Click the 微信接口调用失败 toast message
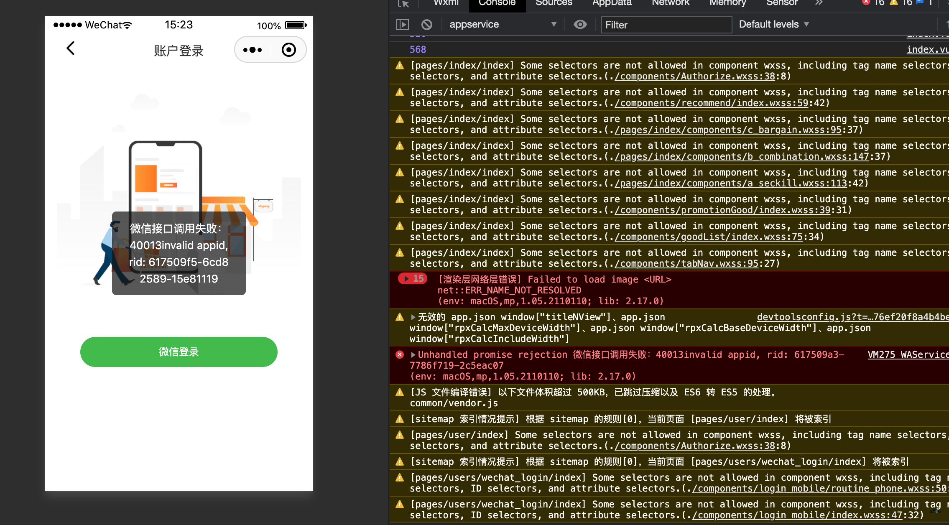The image size is (949, 525). 179,253
